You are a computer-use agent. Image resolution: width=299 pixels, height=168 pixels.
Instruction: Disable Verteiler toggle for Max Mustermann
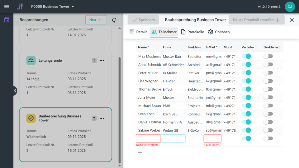246,56
